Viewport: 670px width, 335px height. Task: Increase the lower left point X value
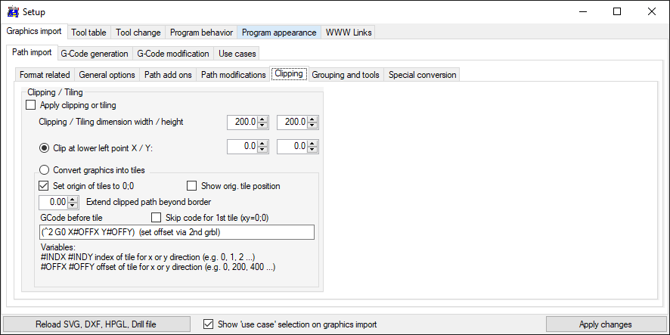[x=263, y=144]
